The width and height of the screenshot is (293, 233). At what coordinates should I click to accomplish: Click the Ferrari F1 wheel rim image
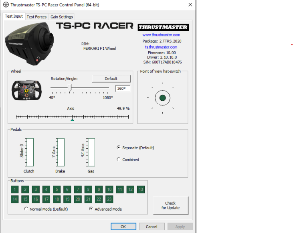[x=27, y=90]
